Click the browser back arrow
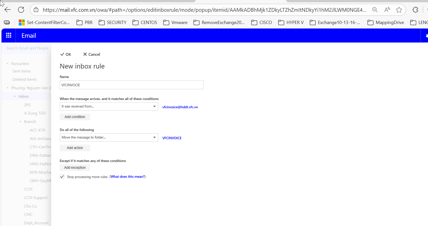The height and width of the screenshot is (226, 428). click(7, 10)
